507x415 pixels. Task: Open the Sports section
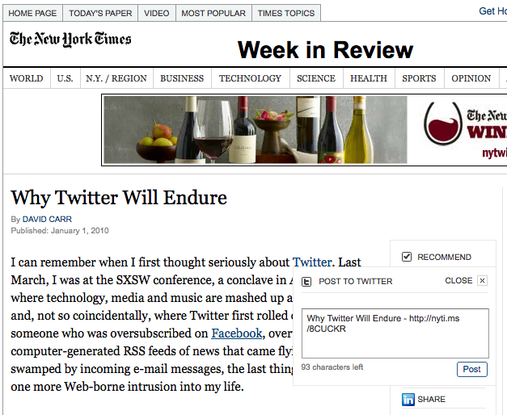[x=418, y=78]
